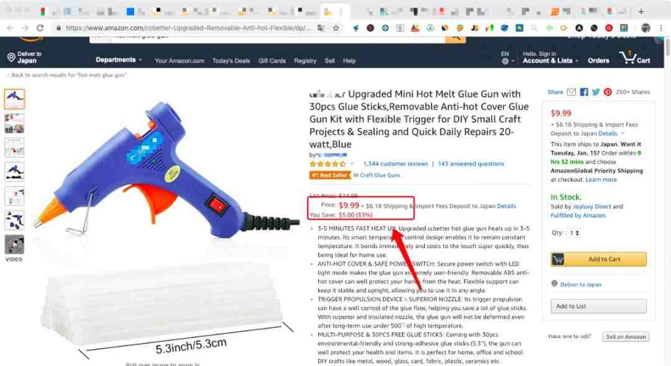The image size is (671, 366).
Task: Add item to cart button
Action: tap(599, 259)
